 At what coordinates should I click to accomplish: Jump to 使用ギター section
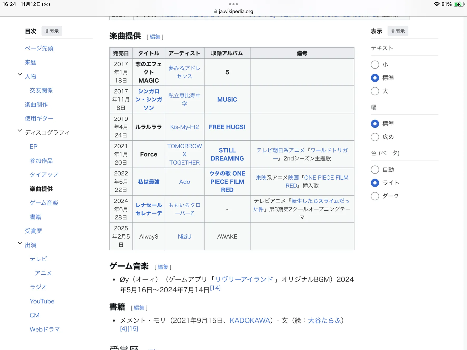(x=39, y=119)
